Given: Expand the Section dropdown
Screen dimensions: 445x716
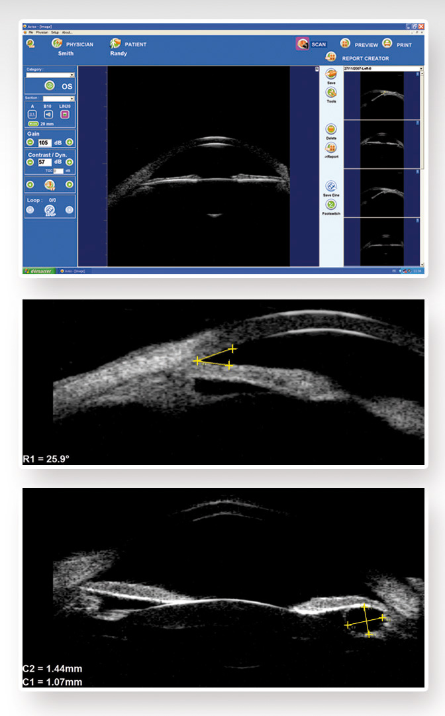Looking at the screenshot, I should click(72, 99).
